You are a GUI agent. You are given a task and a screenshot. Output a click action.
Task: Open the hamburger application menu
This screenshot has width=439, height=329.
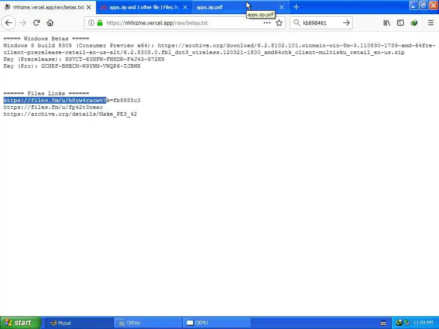pyautogui.click(x=430, y=23)
